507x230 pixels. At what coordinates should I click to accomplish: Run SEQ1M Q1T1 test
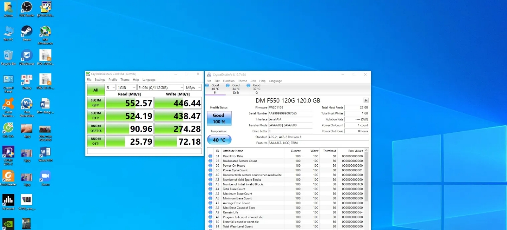pos(96,115)
